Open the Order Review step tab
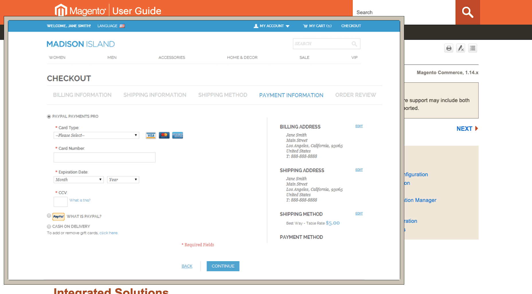Viewport: 532px width, 294px height. click(x=356, y=95)
